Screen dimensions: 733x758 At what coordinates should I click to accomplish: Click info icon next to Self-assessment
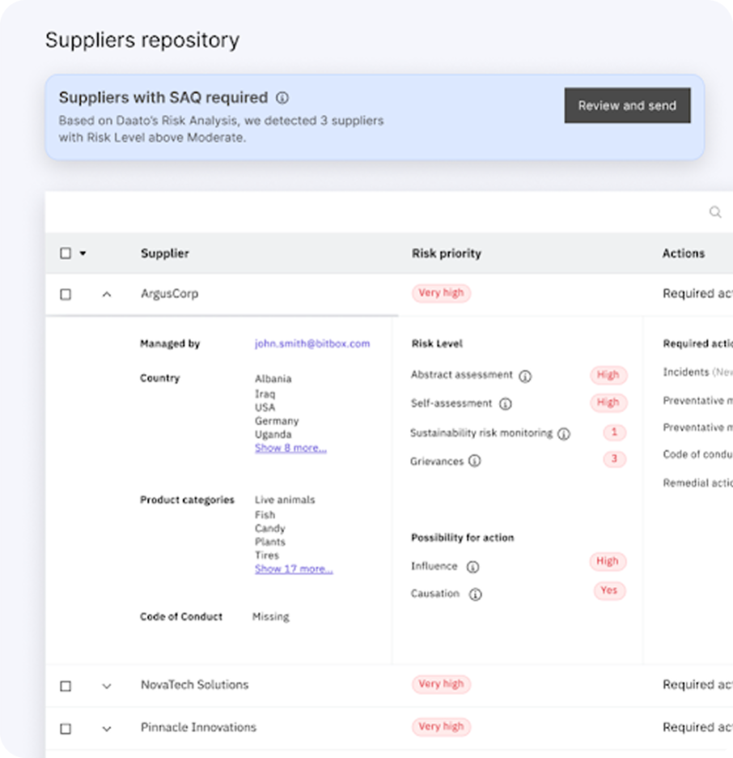coord(505,403)
